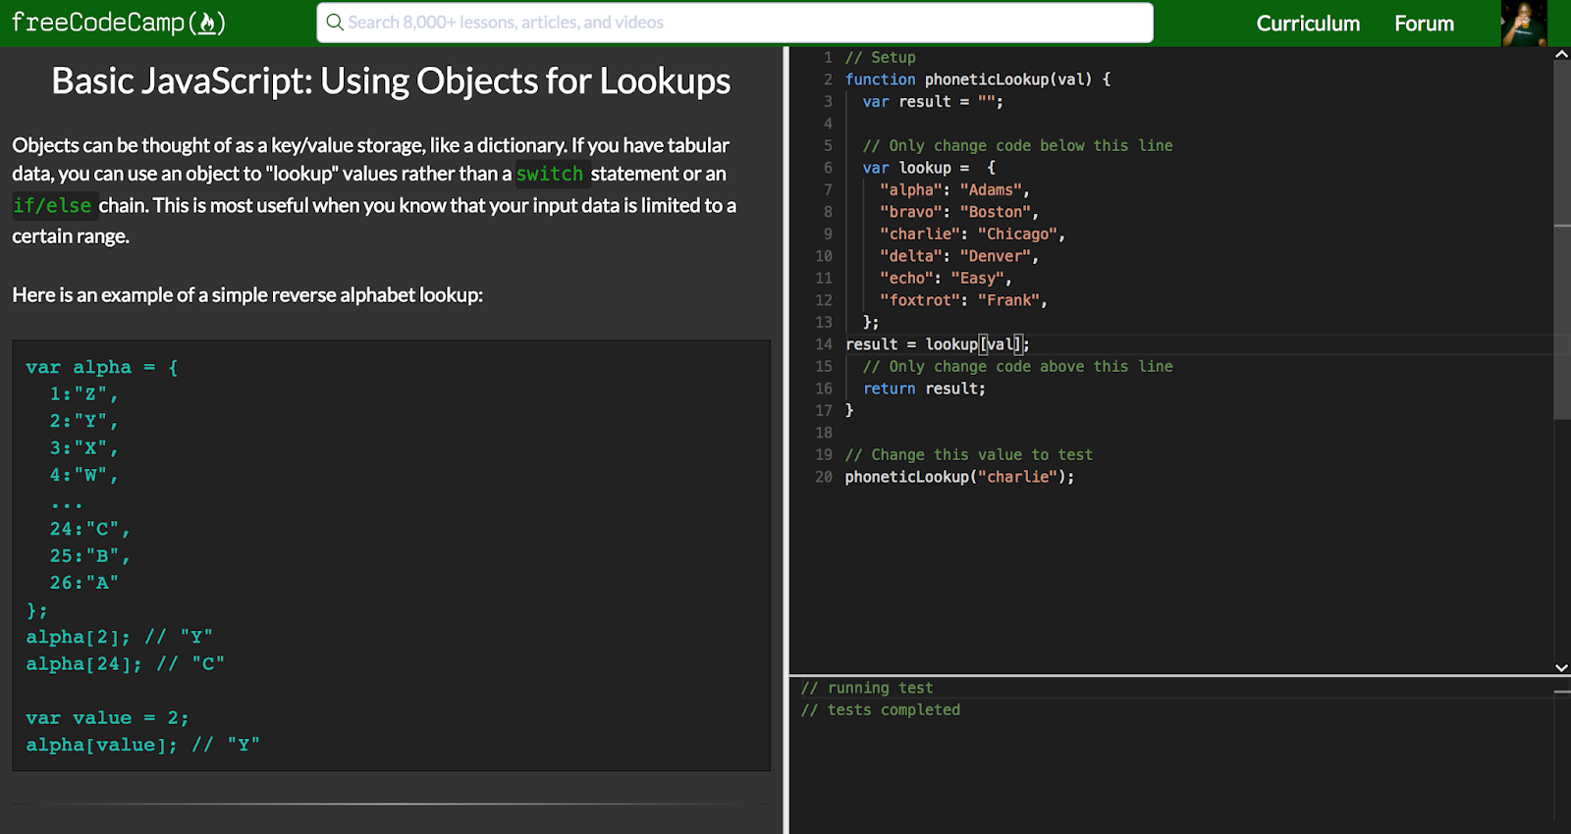Image resolution: width=1571 pixels, height=834 pixels.
Task: Click line number 14 in gutter
Action: 823,344
